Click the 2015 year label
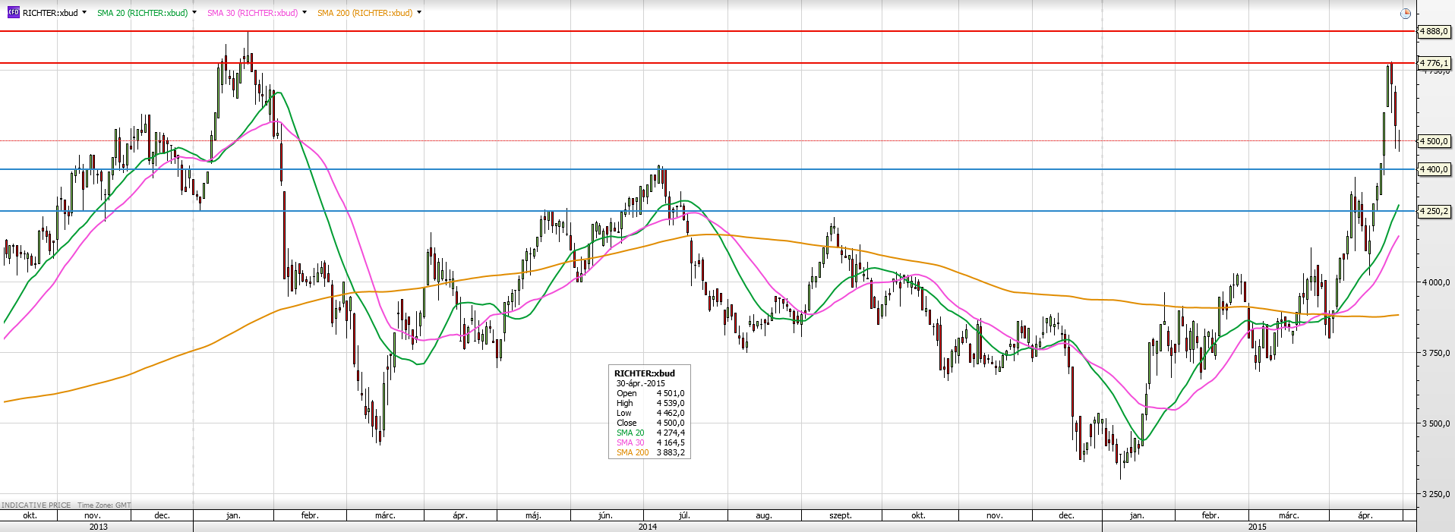This screenshot has width=1455, height=532. (x=1257, y=527)
